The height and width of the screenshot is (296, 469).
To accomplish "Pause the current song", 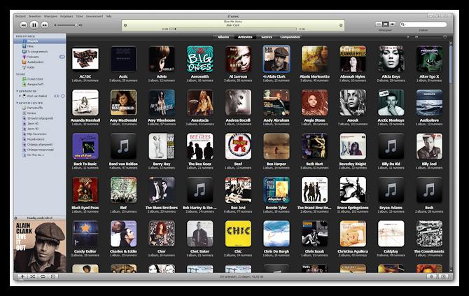I will [34, 25].
